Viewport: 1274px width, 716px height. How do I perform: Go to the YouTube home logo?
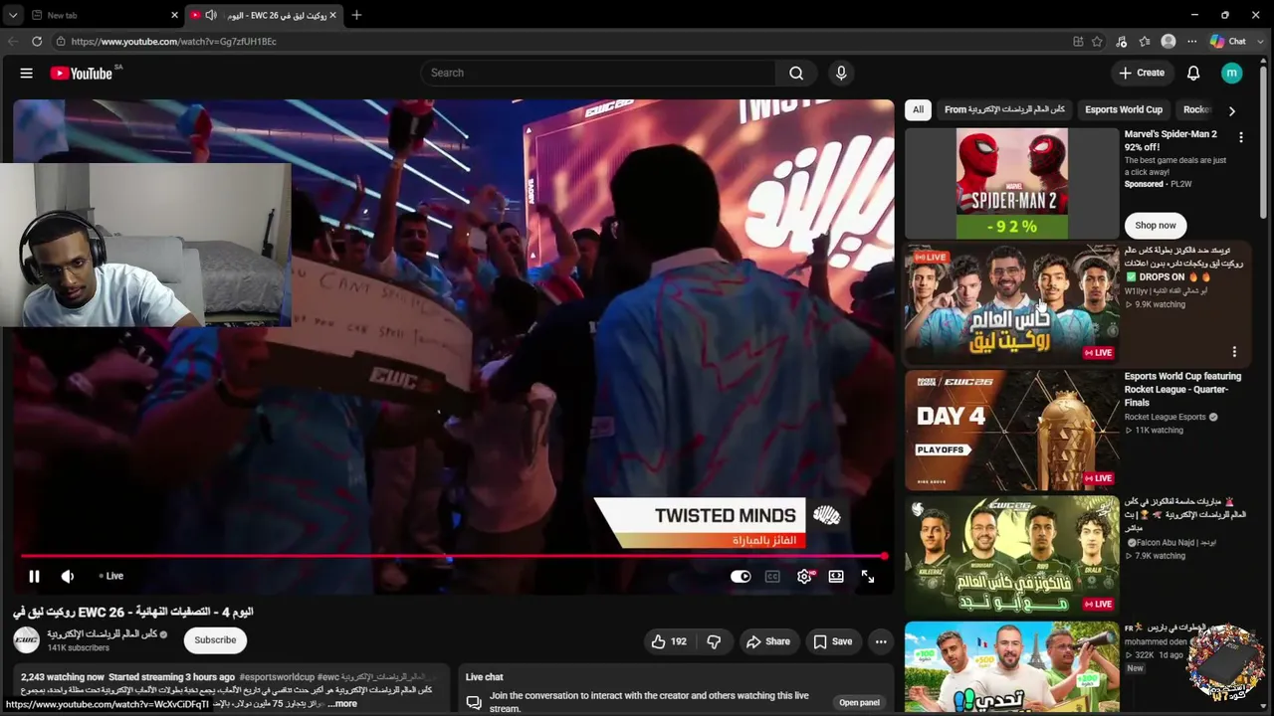click(x=82, y=73)
